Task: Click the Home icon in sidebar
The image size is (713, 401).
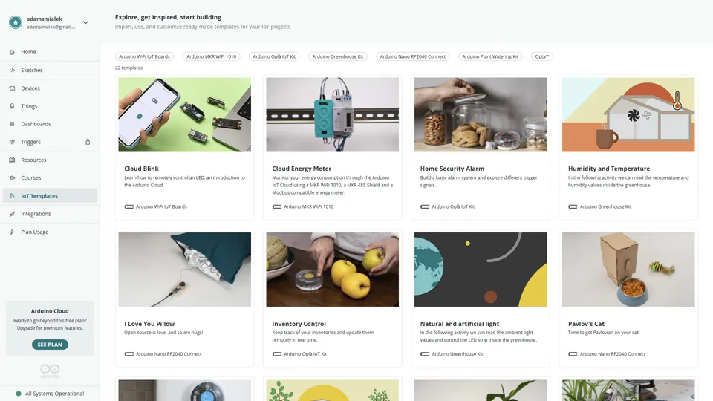Action: click(x=12, y=52)
